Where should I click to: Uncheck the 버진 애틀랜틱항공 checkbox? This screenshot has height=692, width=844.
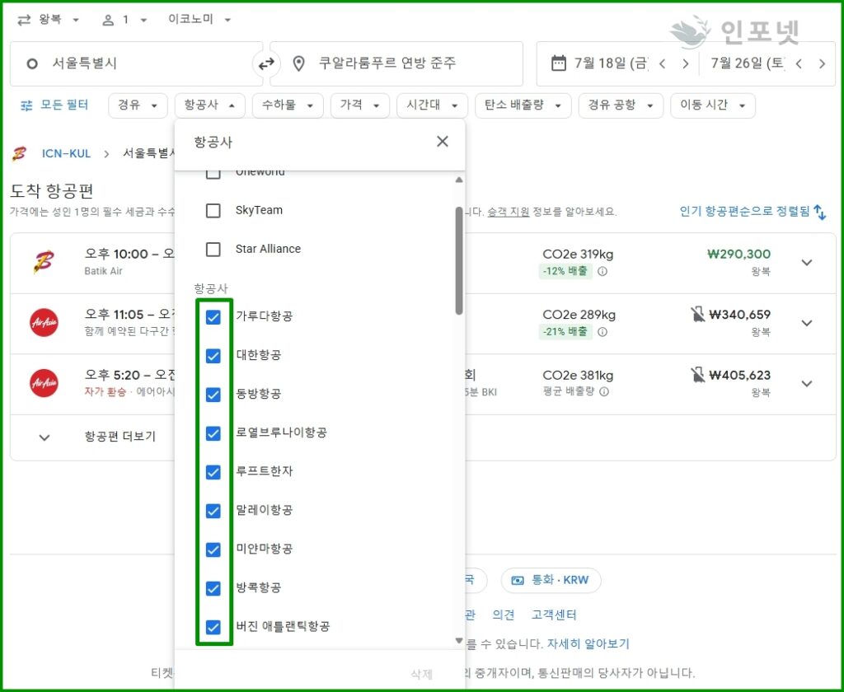(x=213, y=627)
